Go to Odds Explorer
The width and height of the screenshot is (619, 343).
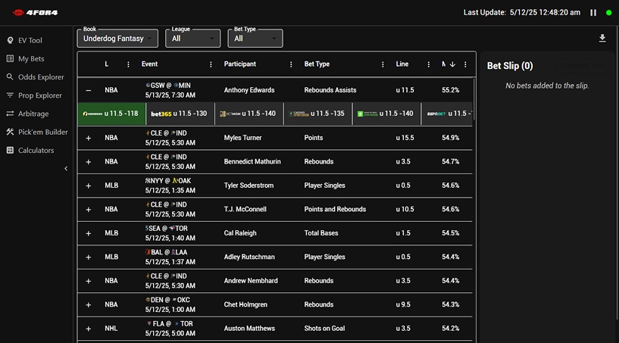pyautogui.click(x=35, y=77)
